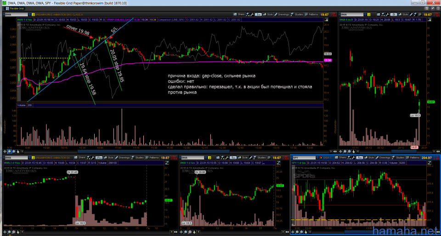Open Share in the main 1m chart

click(239, 14)
